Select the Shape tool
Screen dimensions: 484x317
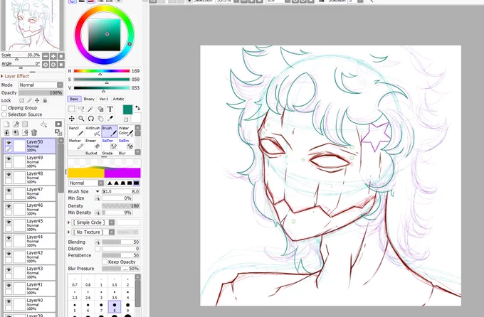pos(100,109)
